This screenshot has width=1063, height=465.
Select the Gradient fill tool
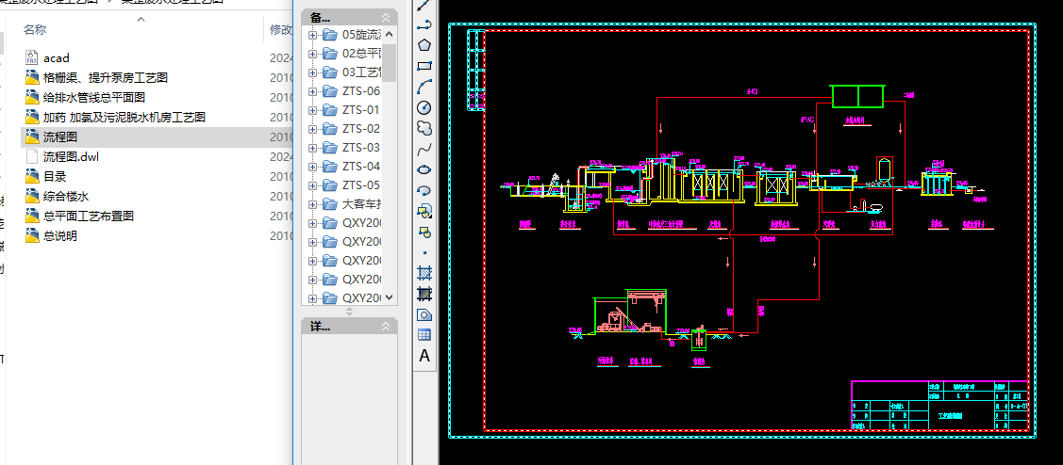(x=424, y=294)
